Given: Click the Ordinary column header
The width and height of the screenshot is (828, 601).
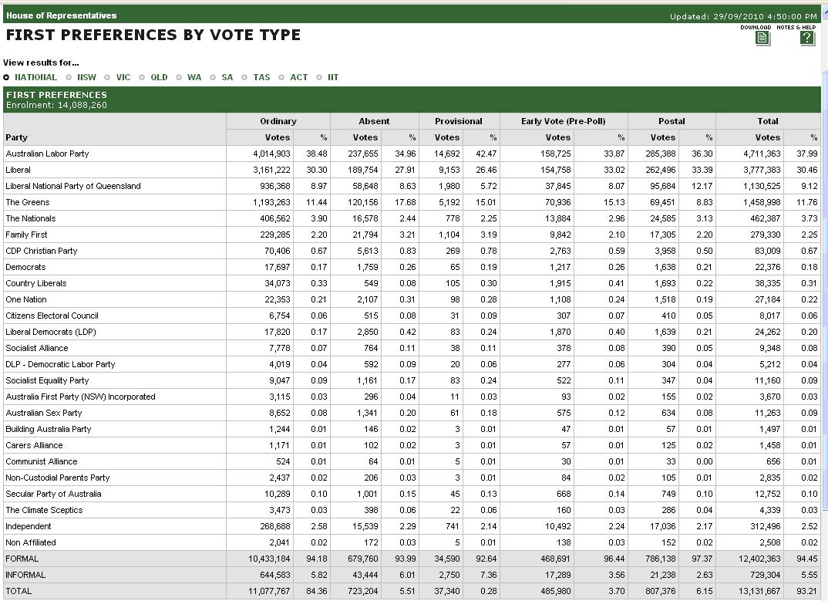Looking at the screenshot, I should pos(278,121).
